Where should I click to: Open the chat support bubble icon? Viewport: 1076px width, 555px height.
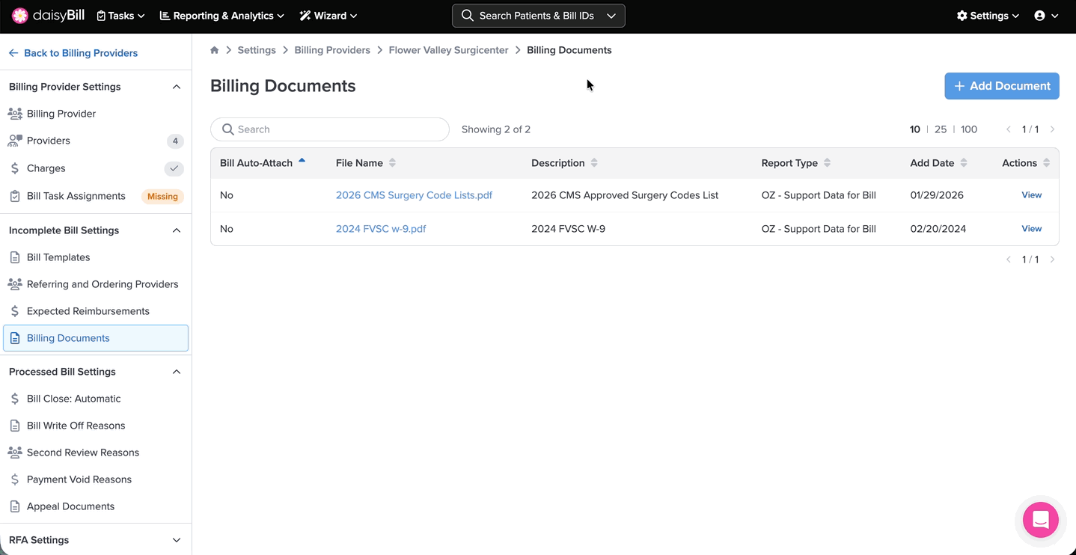pos(1040,520)
